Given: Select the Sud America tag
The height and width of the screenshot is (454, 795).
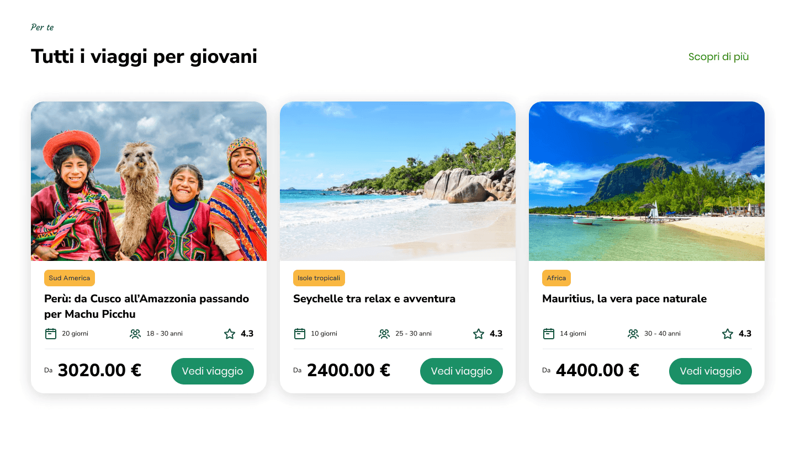Looking at the screenshot, I should [70, 278].
